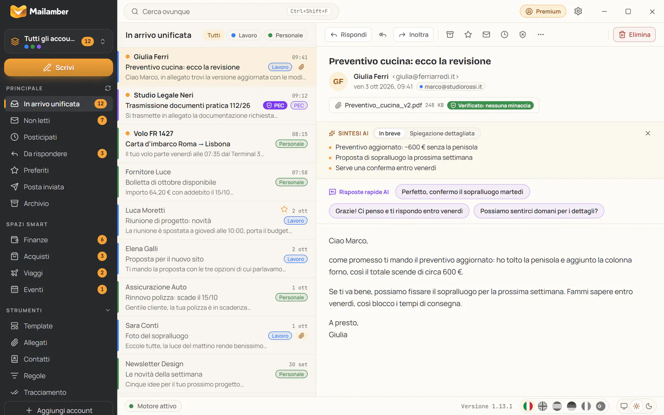Screen dimensions: 664x415
Task: Select English UK flag language
Action: [542, 406]
